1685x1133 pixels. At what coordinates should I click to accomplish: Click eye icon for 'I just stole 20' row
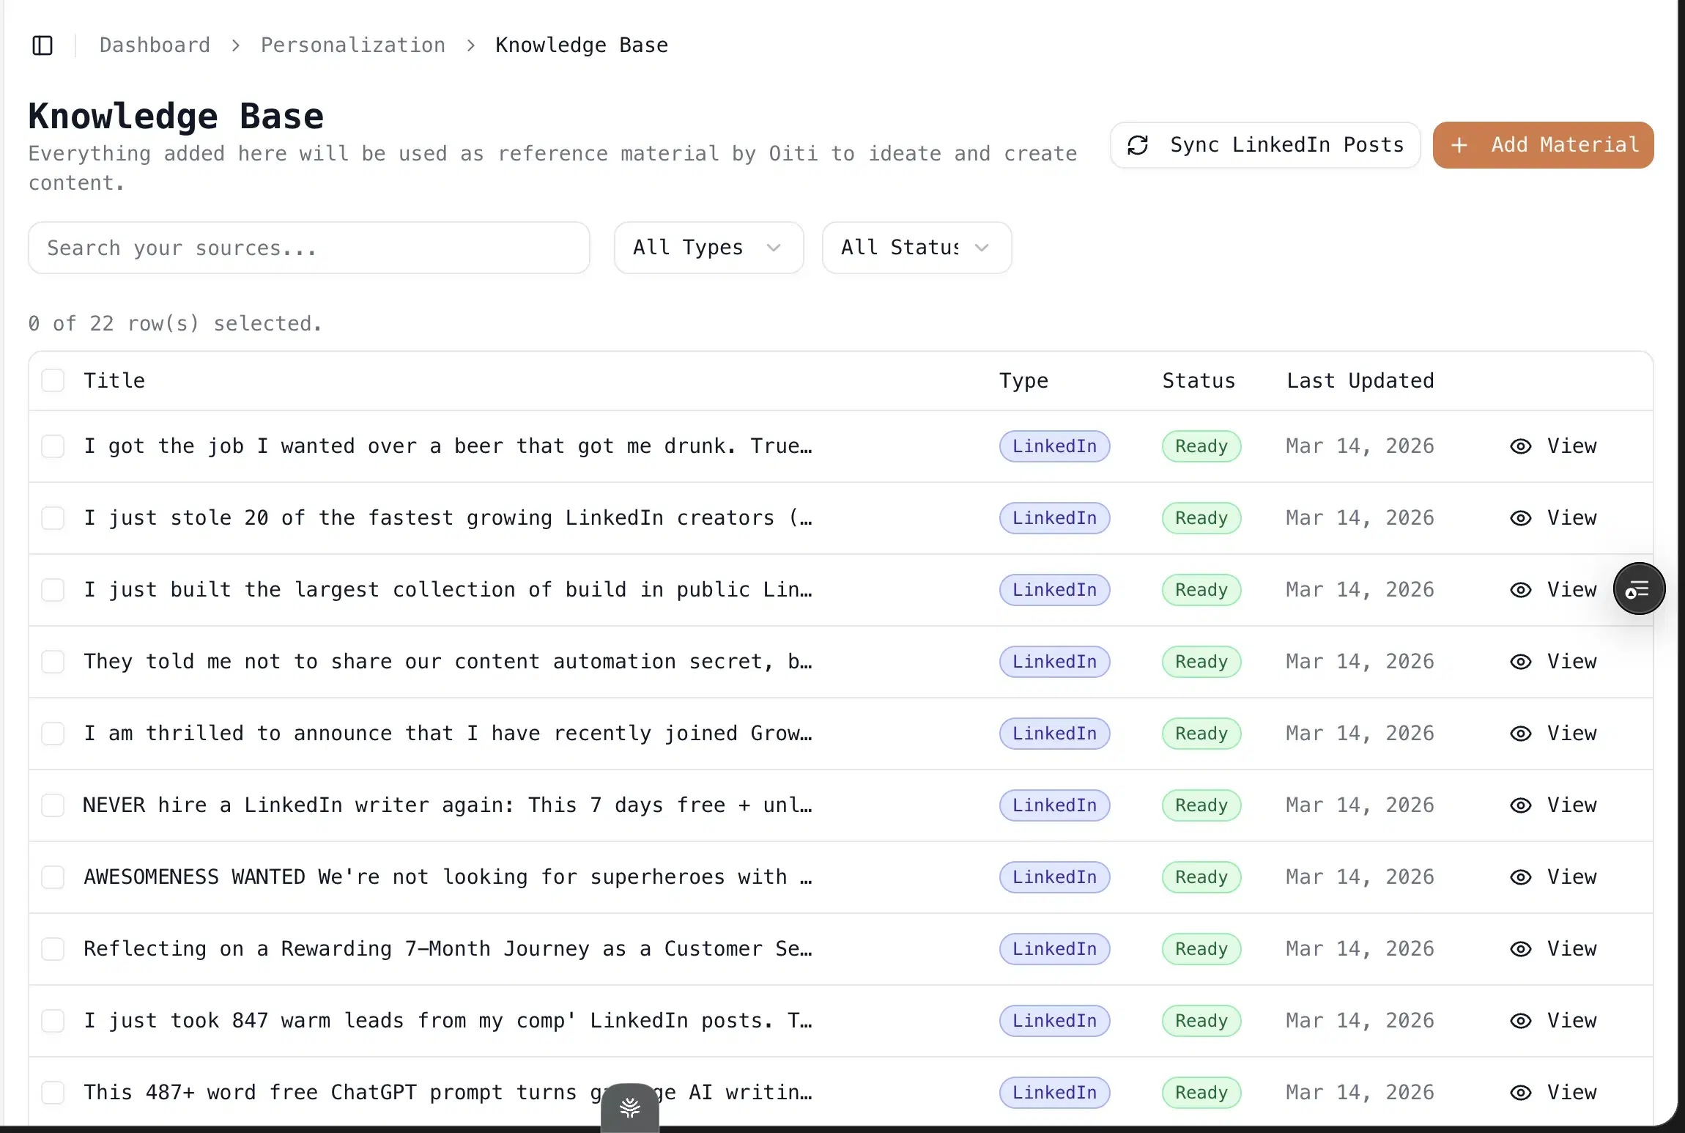[x=1521, y=518]
